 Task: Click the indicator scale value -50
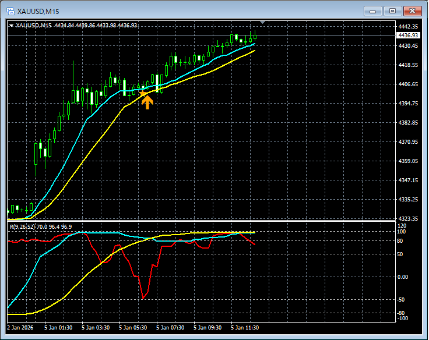(401, 300)
